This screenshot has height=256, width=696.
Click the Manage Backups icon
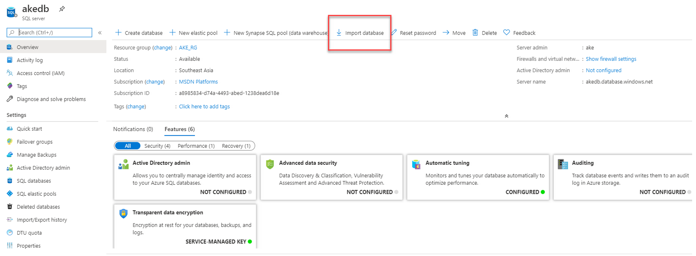(10, 155)
